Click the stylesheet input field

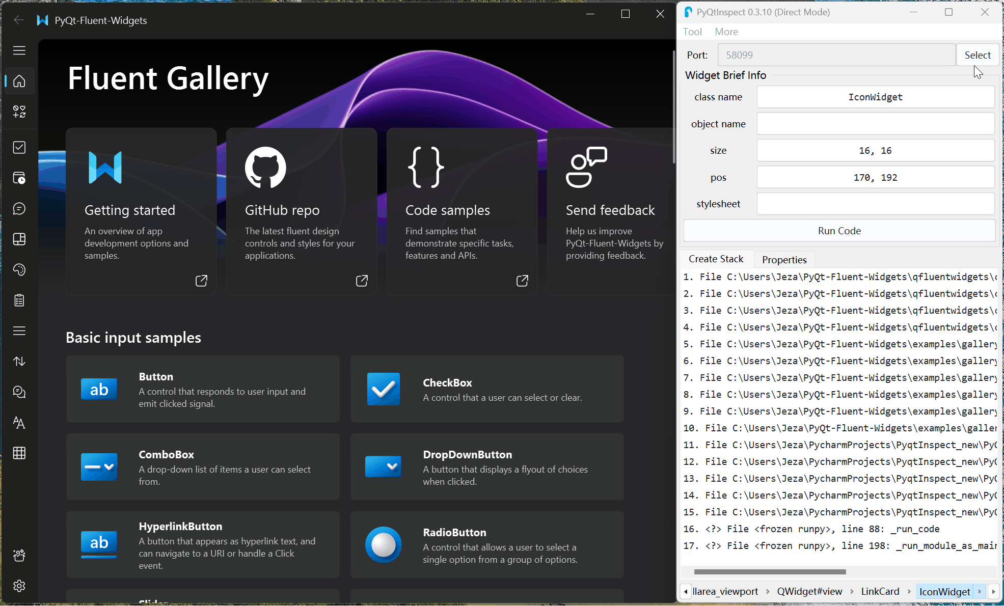(875, 204)
